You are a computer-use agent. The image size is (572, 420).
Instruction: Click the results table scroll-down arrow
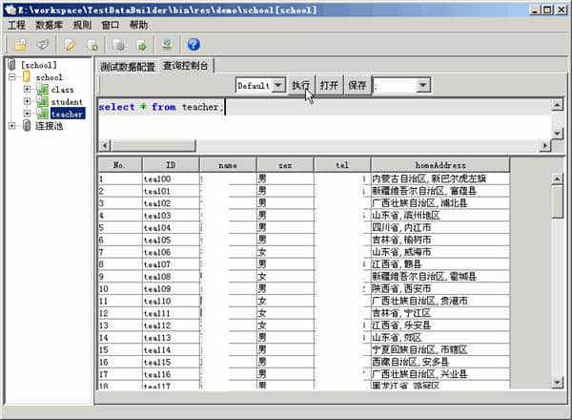click(558, 383)
